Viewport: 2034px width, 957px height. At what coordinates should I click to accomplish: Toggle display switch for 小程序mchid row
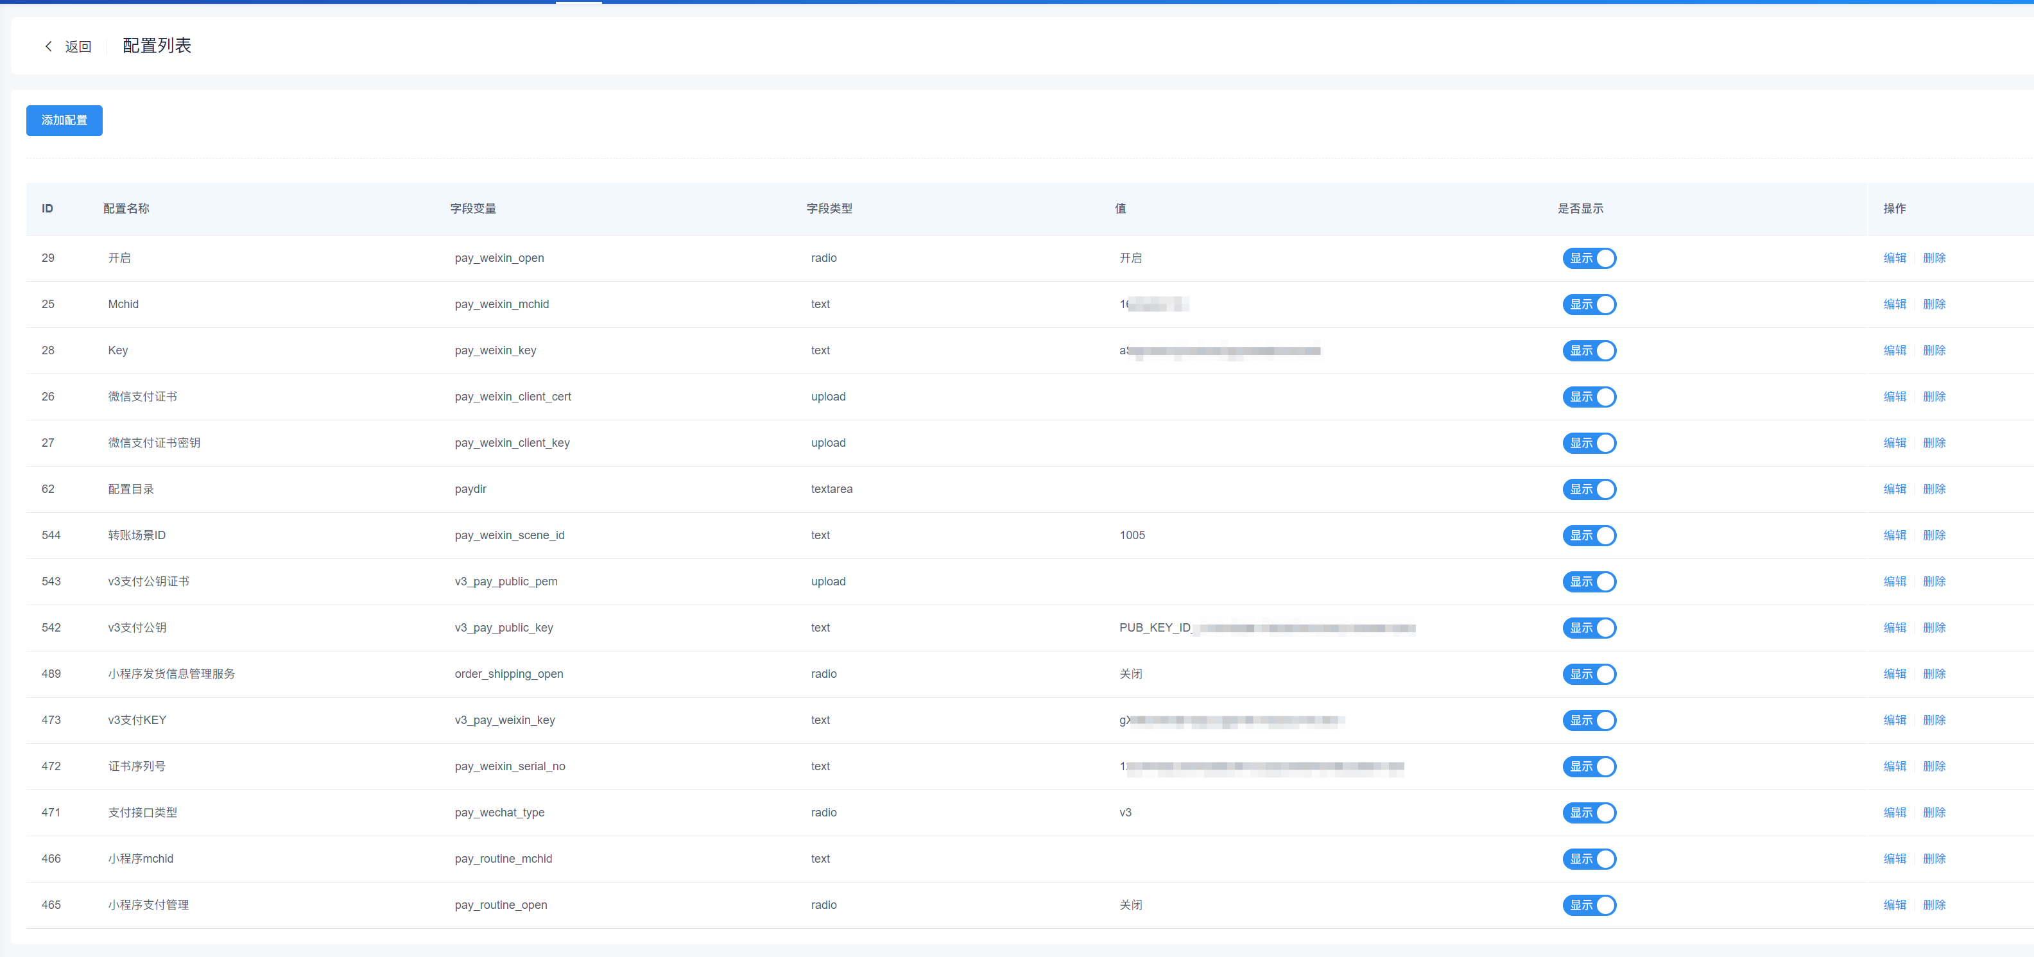pyautogui.click(x=1589, y=858)
